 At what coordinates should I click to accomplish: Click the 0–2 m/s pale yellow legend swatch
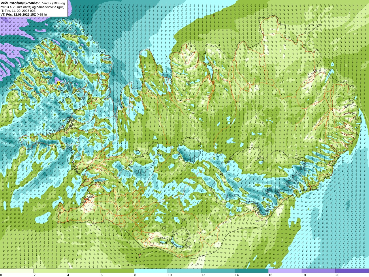tap(17, 271)
